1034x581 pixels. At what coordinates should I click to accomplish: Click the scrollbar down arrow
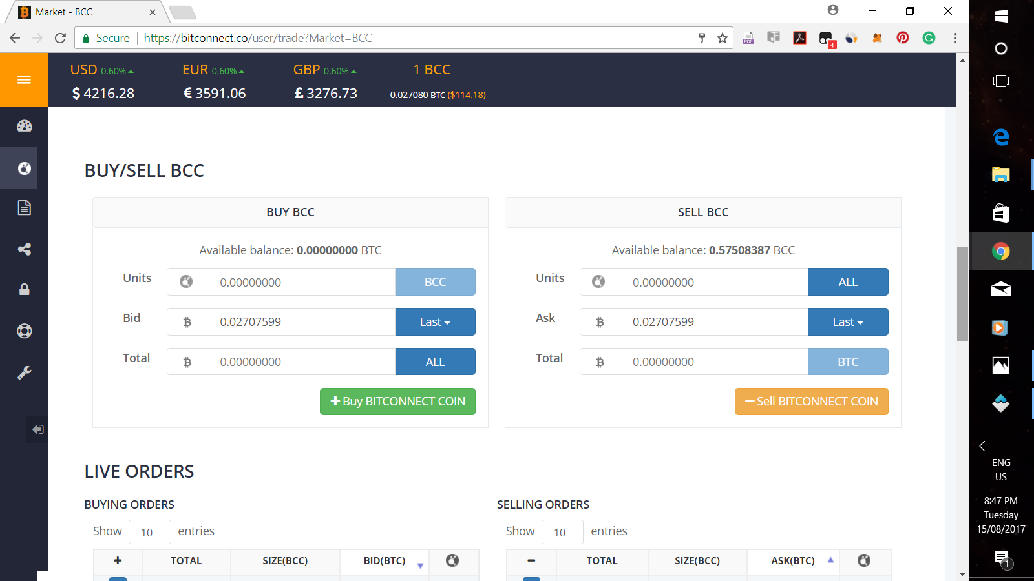[x=962, y=574]
